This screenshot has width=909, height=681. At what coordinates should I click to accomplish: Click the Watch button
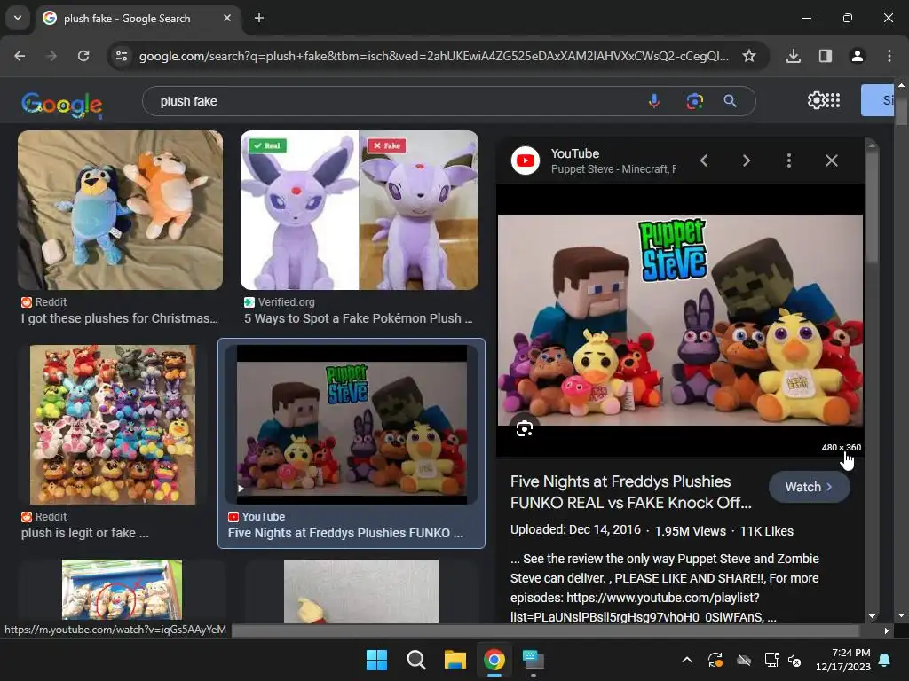[x=810, y=487]
